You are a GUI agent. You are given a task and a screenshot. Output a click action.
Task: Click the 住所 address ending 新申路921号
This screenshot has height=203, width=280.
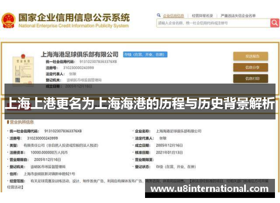coord(49,174)
